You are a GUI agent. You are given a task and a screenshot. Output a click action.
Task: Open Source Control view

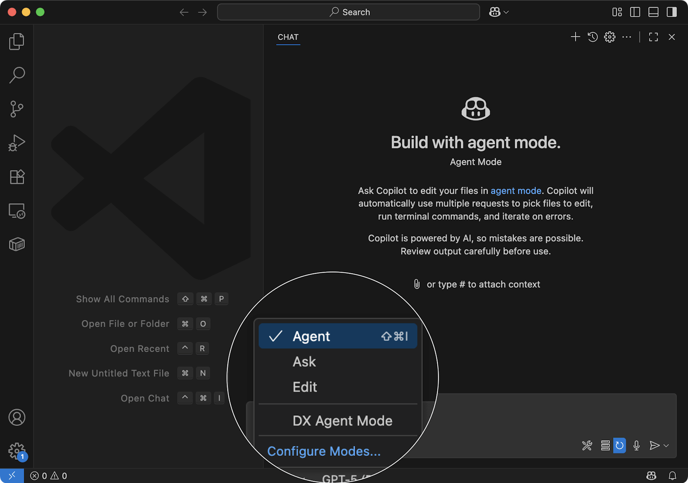pos(17,109)
